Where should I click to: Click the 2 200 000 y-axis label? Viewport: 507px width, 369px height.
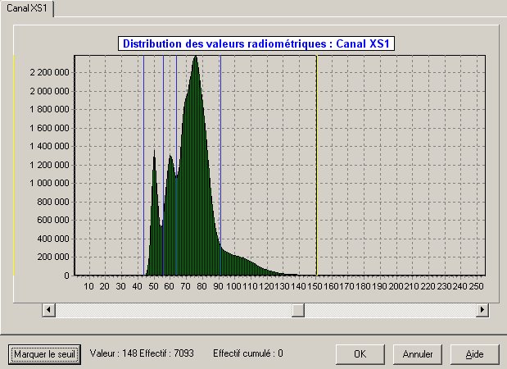[x=48, y=72]
